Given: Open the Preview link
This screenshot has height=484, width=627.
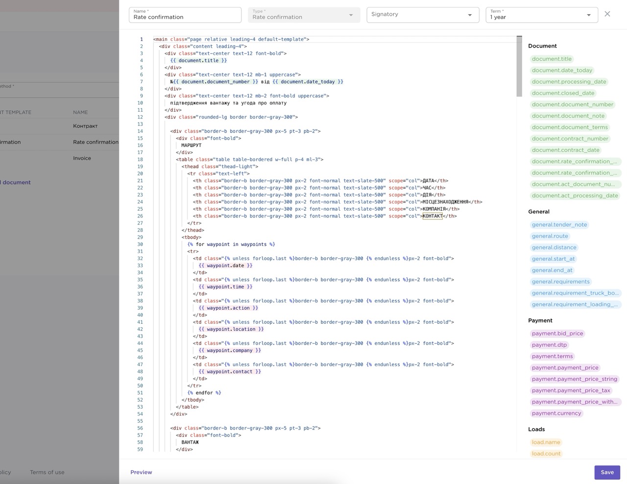Looking at the screenshot, I should coord(141,472).
